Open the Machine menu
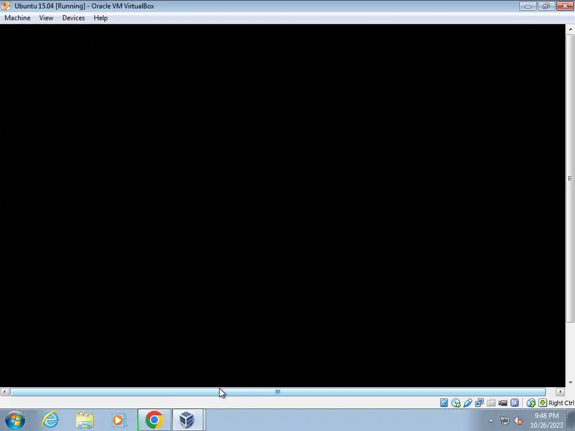Image resolution: width=575 pixels, height=431 pixels. pyautogui.click(x=17, y=18)
